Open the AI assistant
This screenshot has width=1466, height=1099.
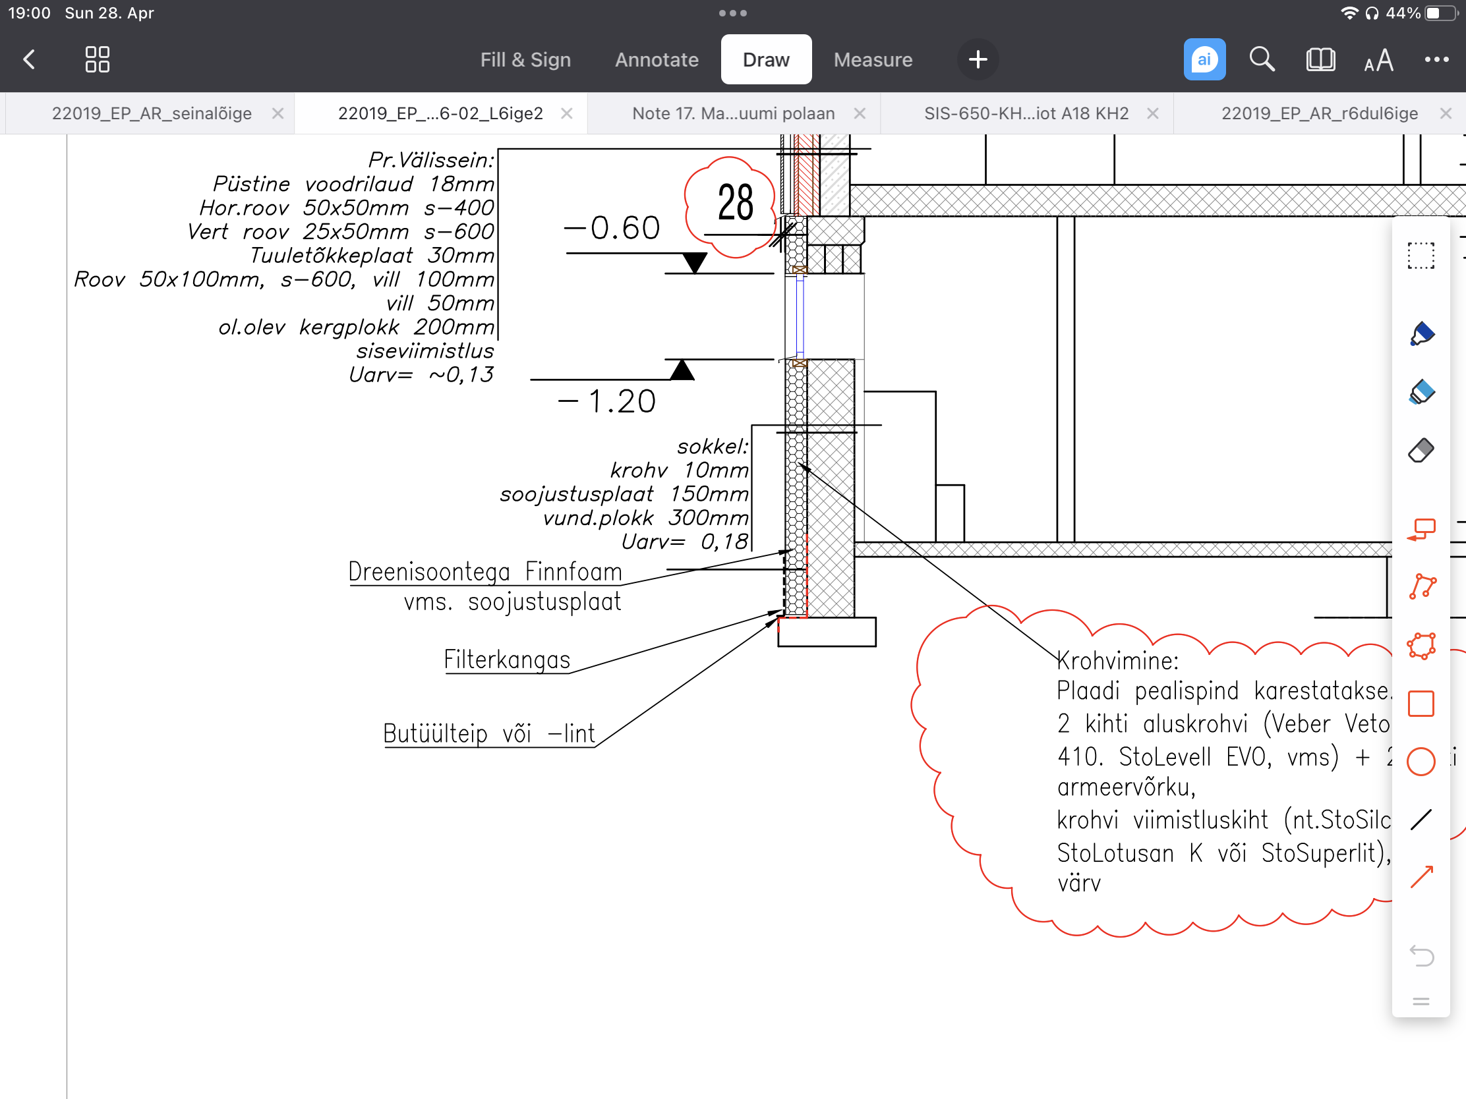1204,59
